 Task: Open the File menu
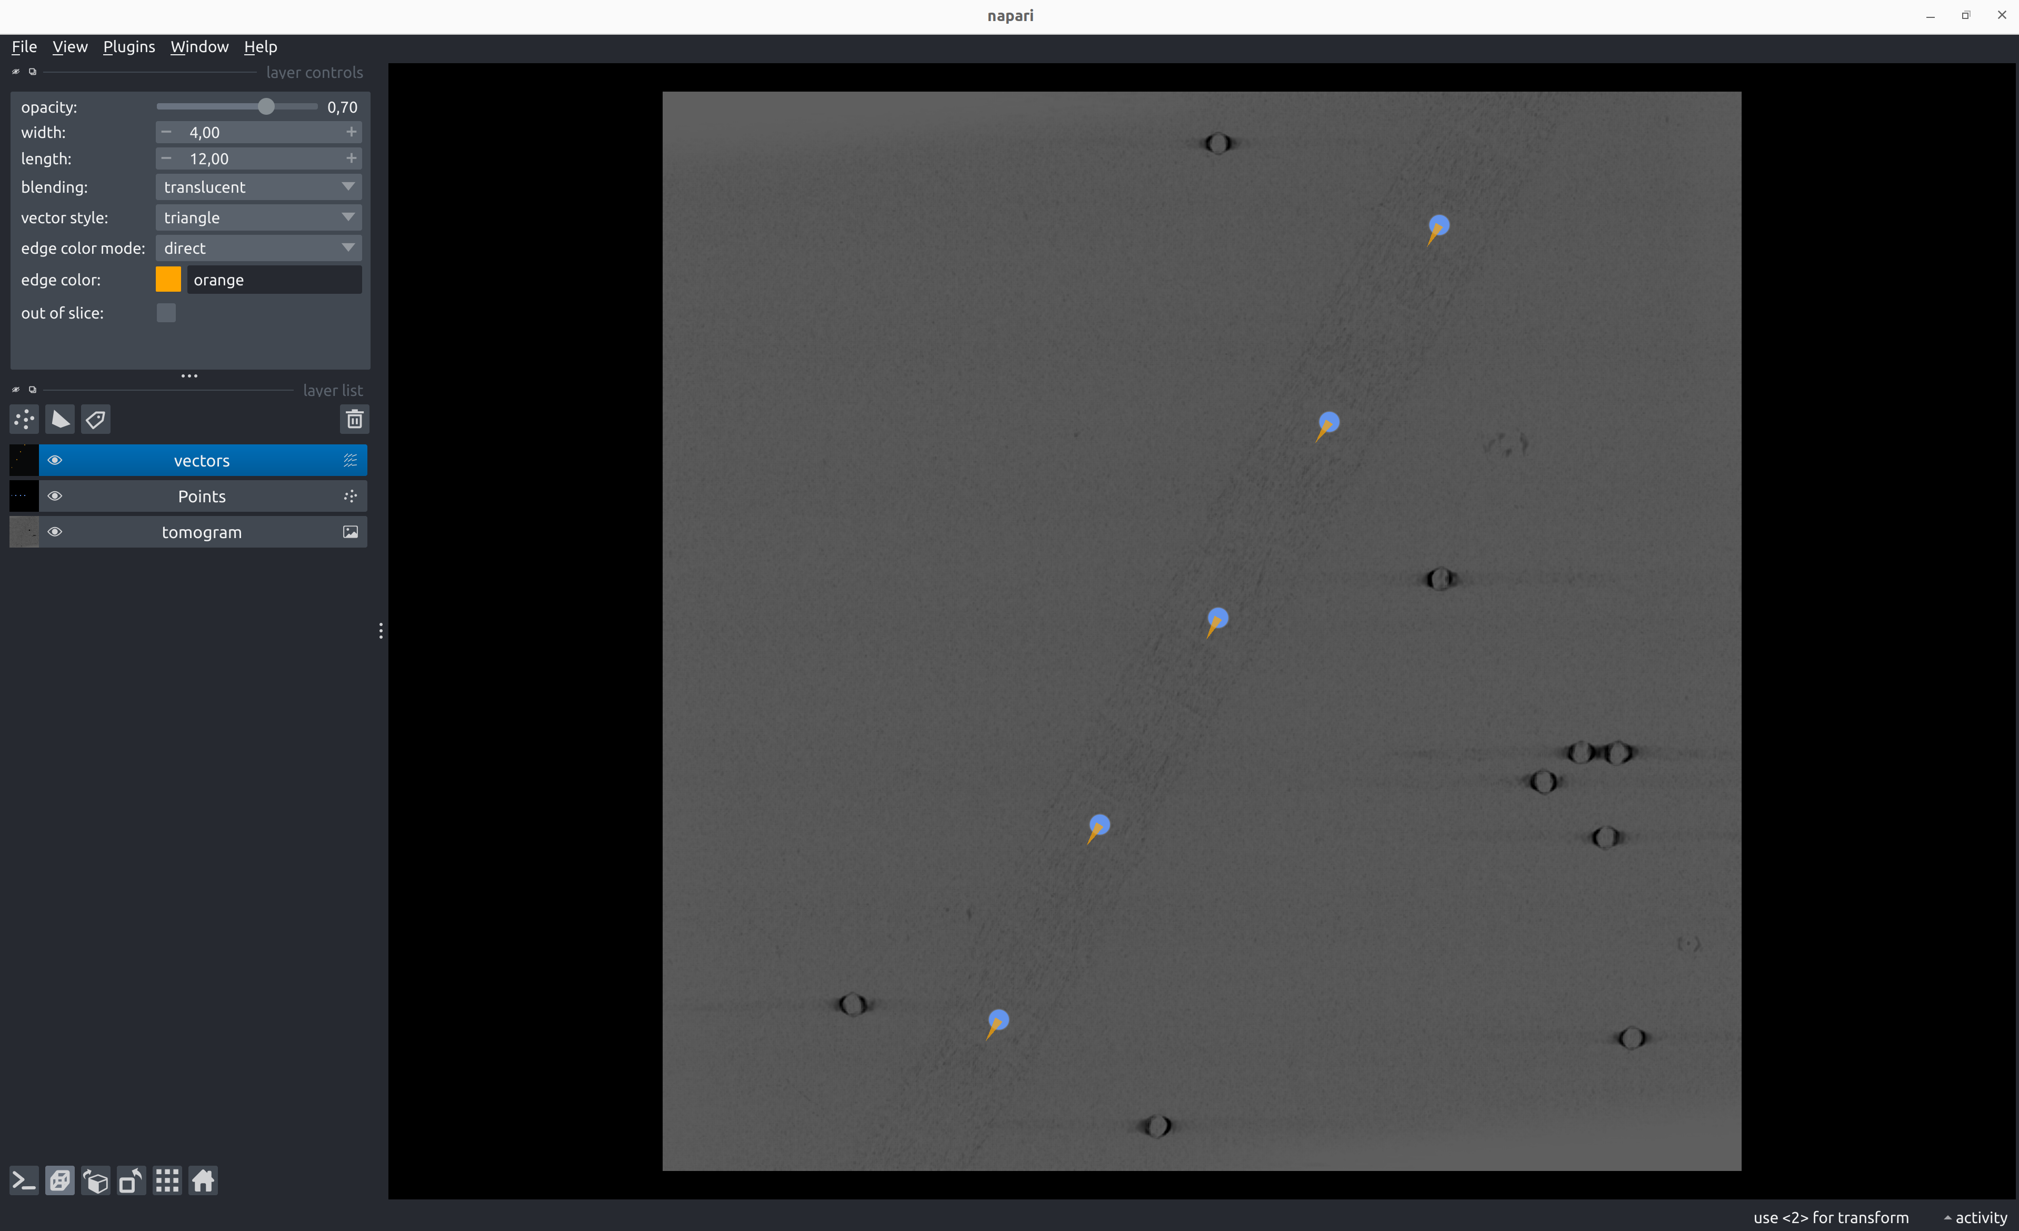pos(24,47)
